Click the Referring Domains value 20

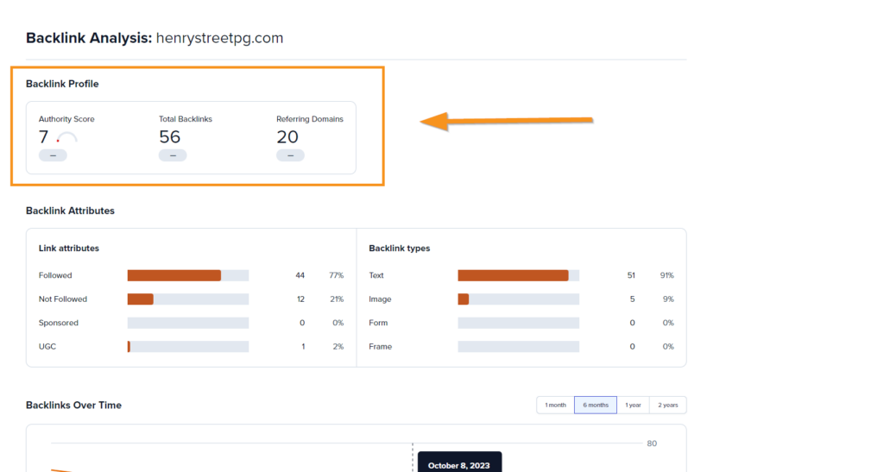pos(287,137)
